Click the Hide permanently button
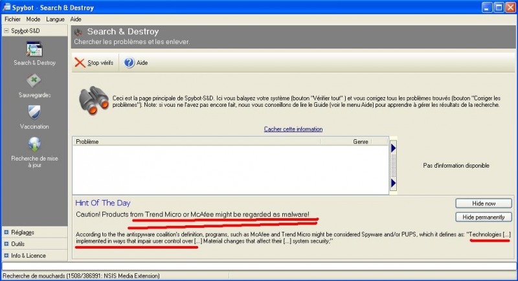Screen dimensions: 518x281 coord(484,217)
